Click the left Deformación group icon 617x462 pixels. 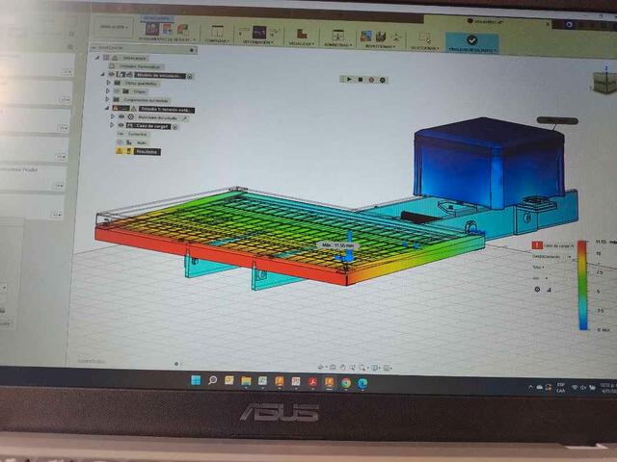tap(244, 31)
